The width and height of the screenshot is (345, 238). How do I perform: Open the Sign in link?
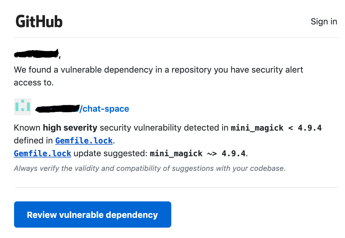[324, 21]
